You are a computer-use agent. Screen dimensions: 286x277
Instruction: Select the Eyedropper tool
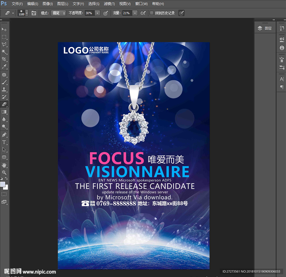[x=4, y=66]
